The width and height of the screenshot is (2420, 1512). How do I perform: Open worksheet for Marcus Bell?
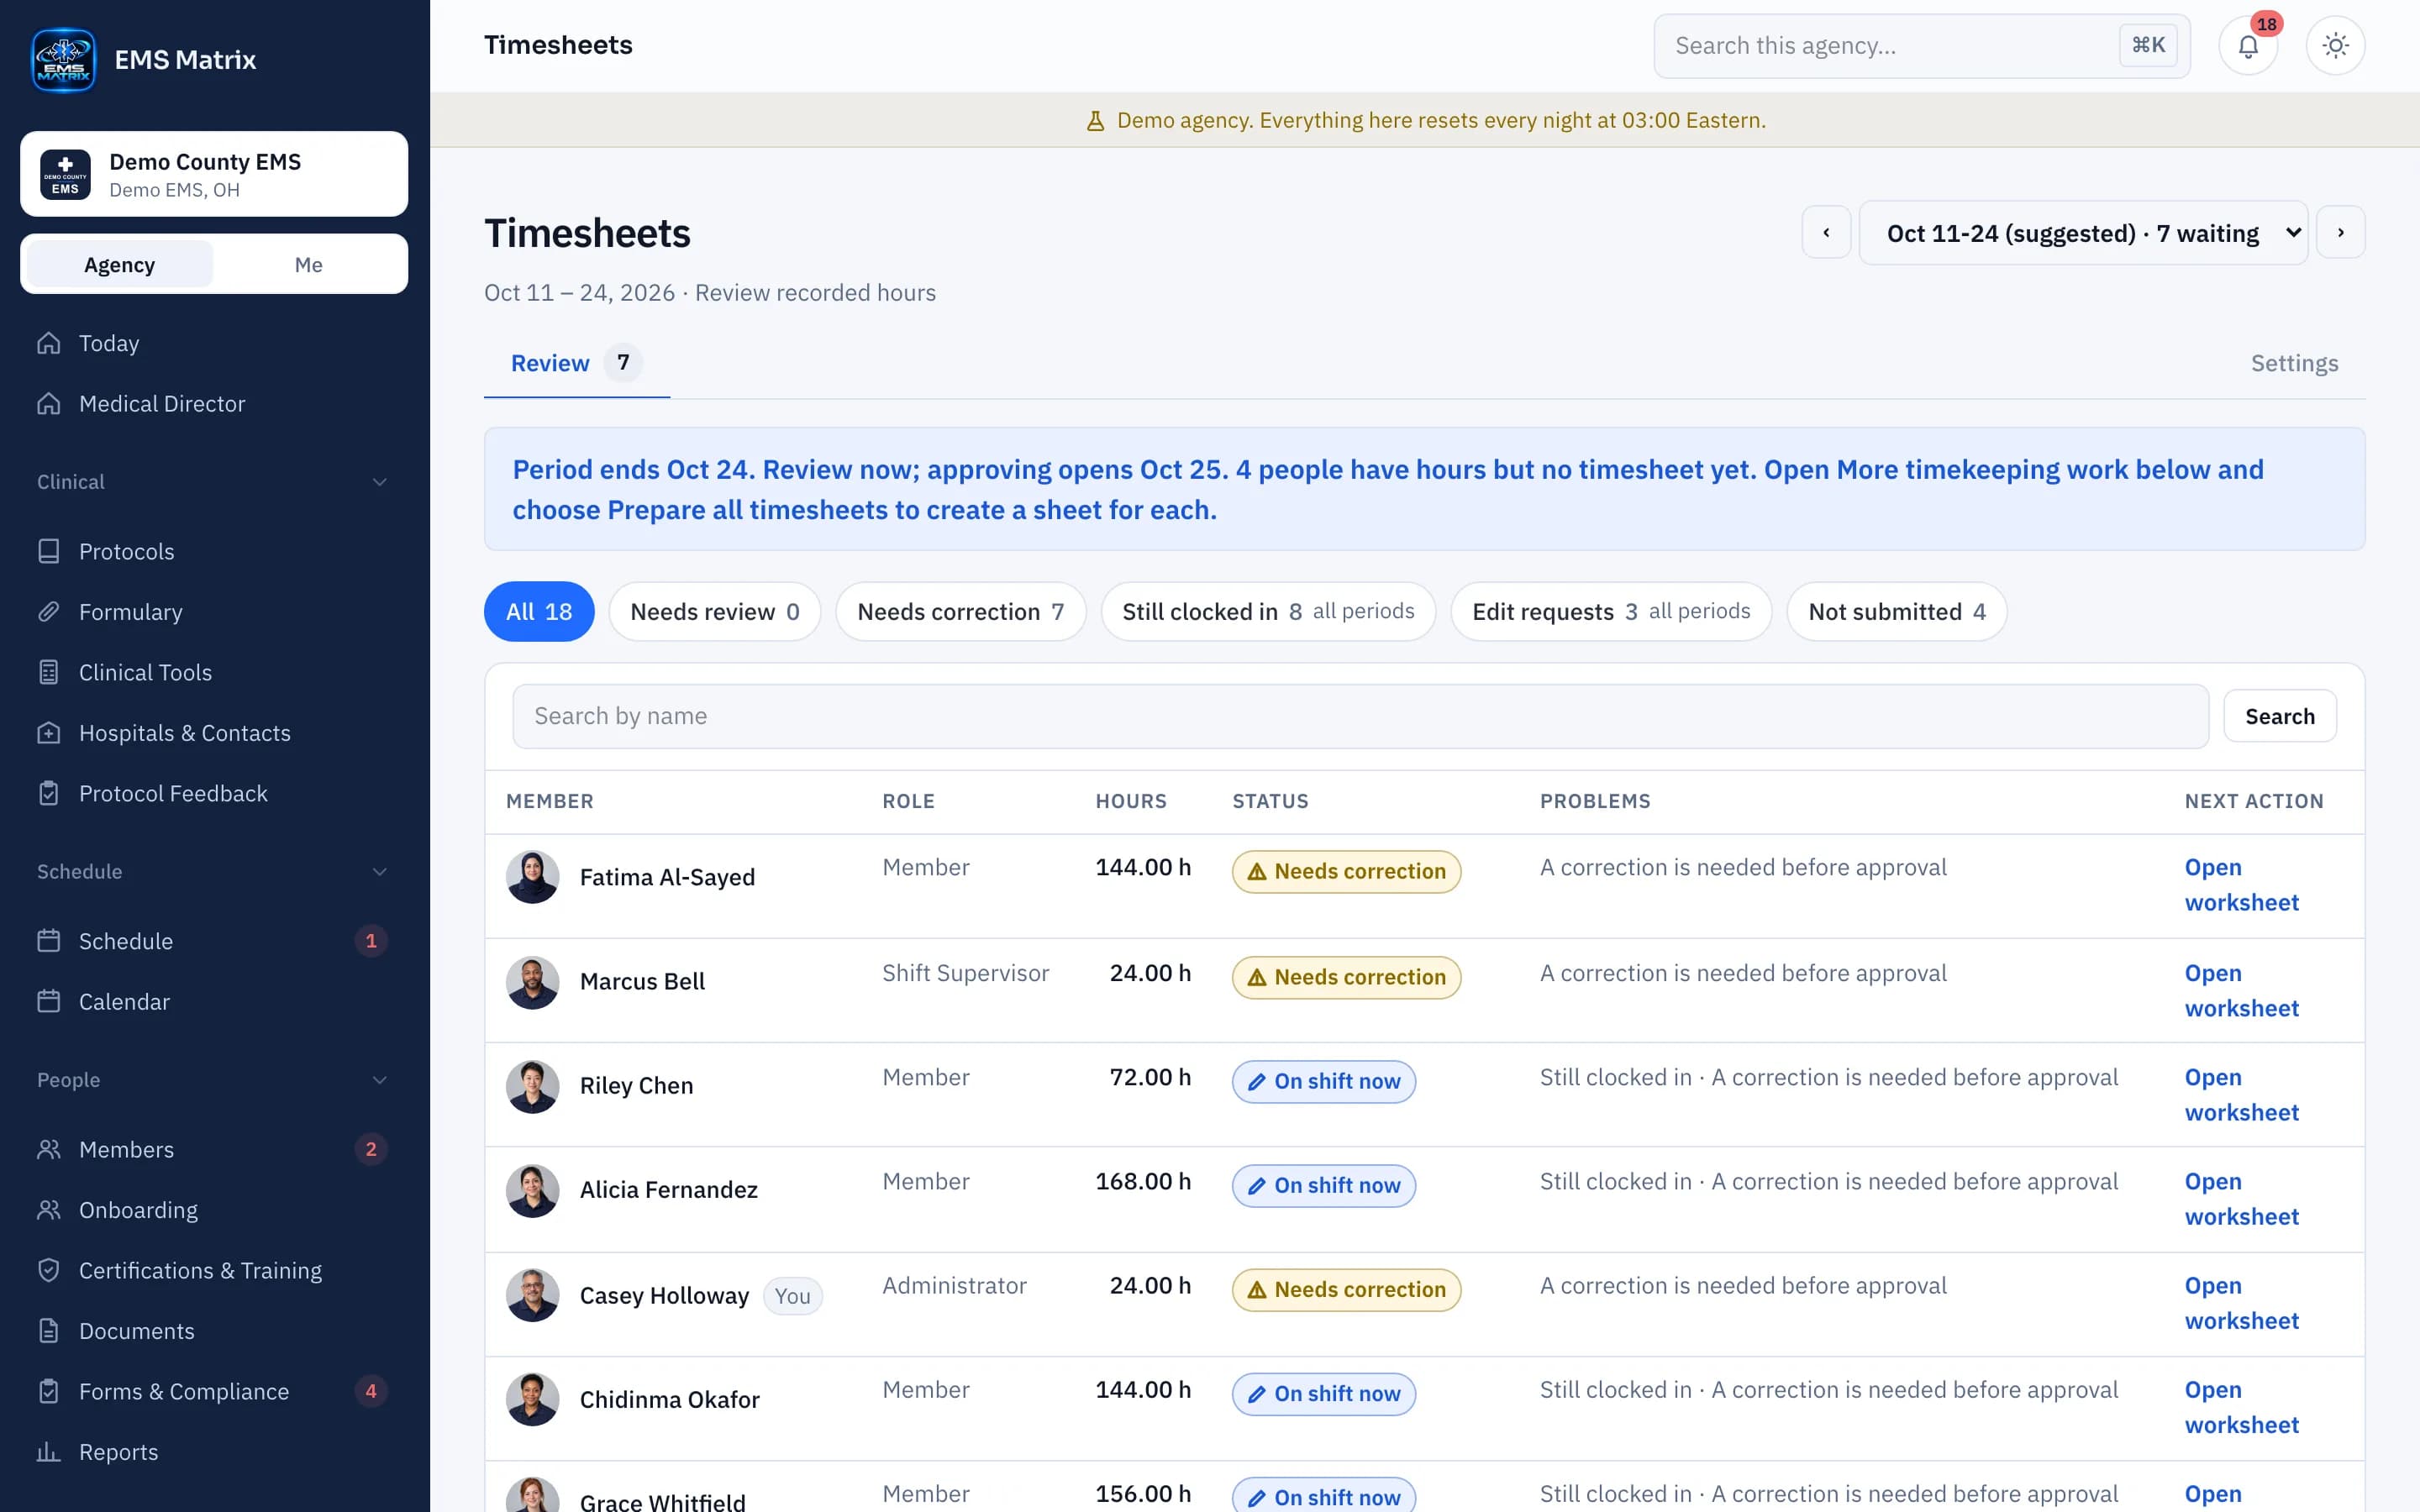(2241, 991)
